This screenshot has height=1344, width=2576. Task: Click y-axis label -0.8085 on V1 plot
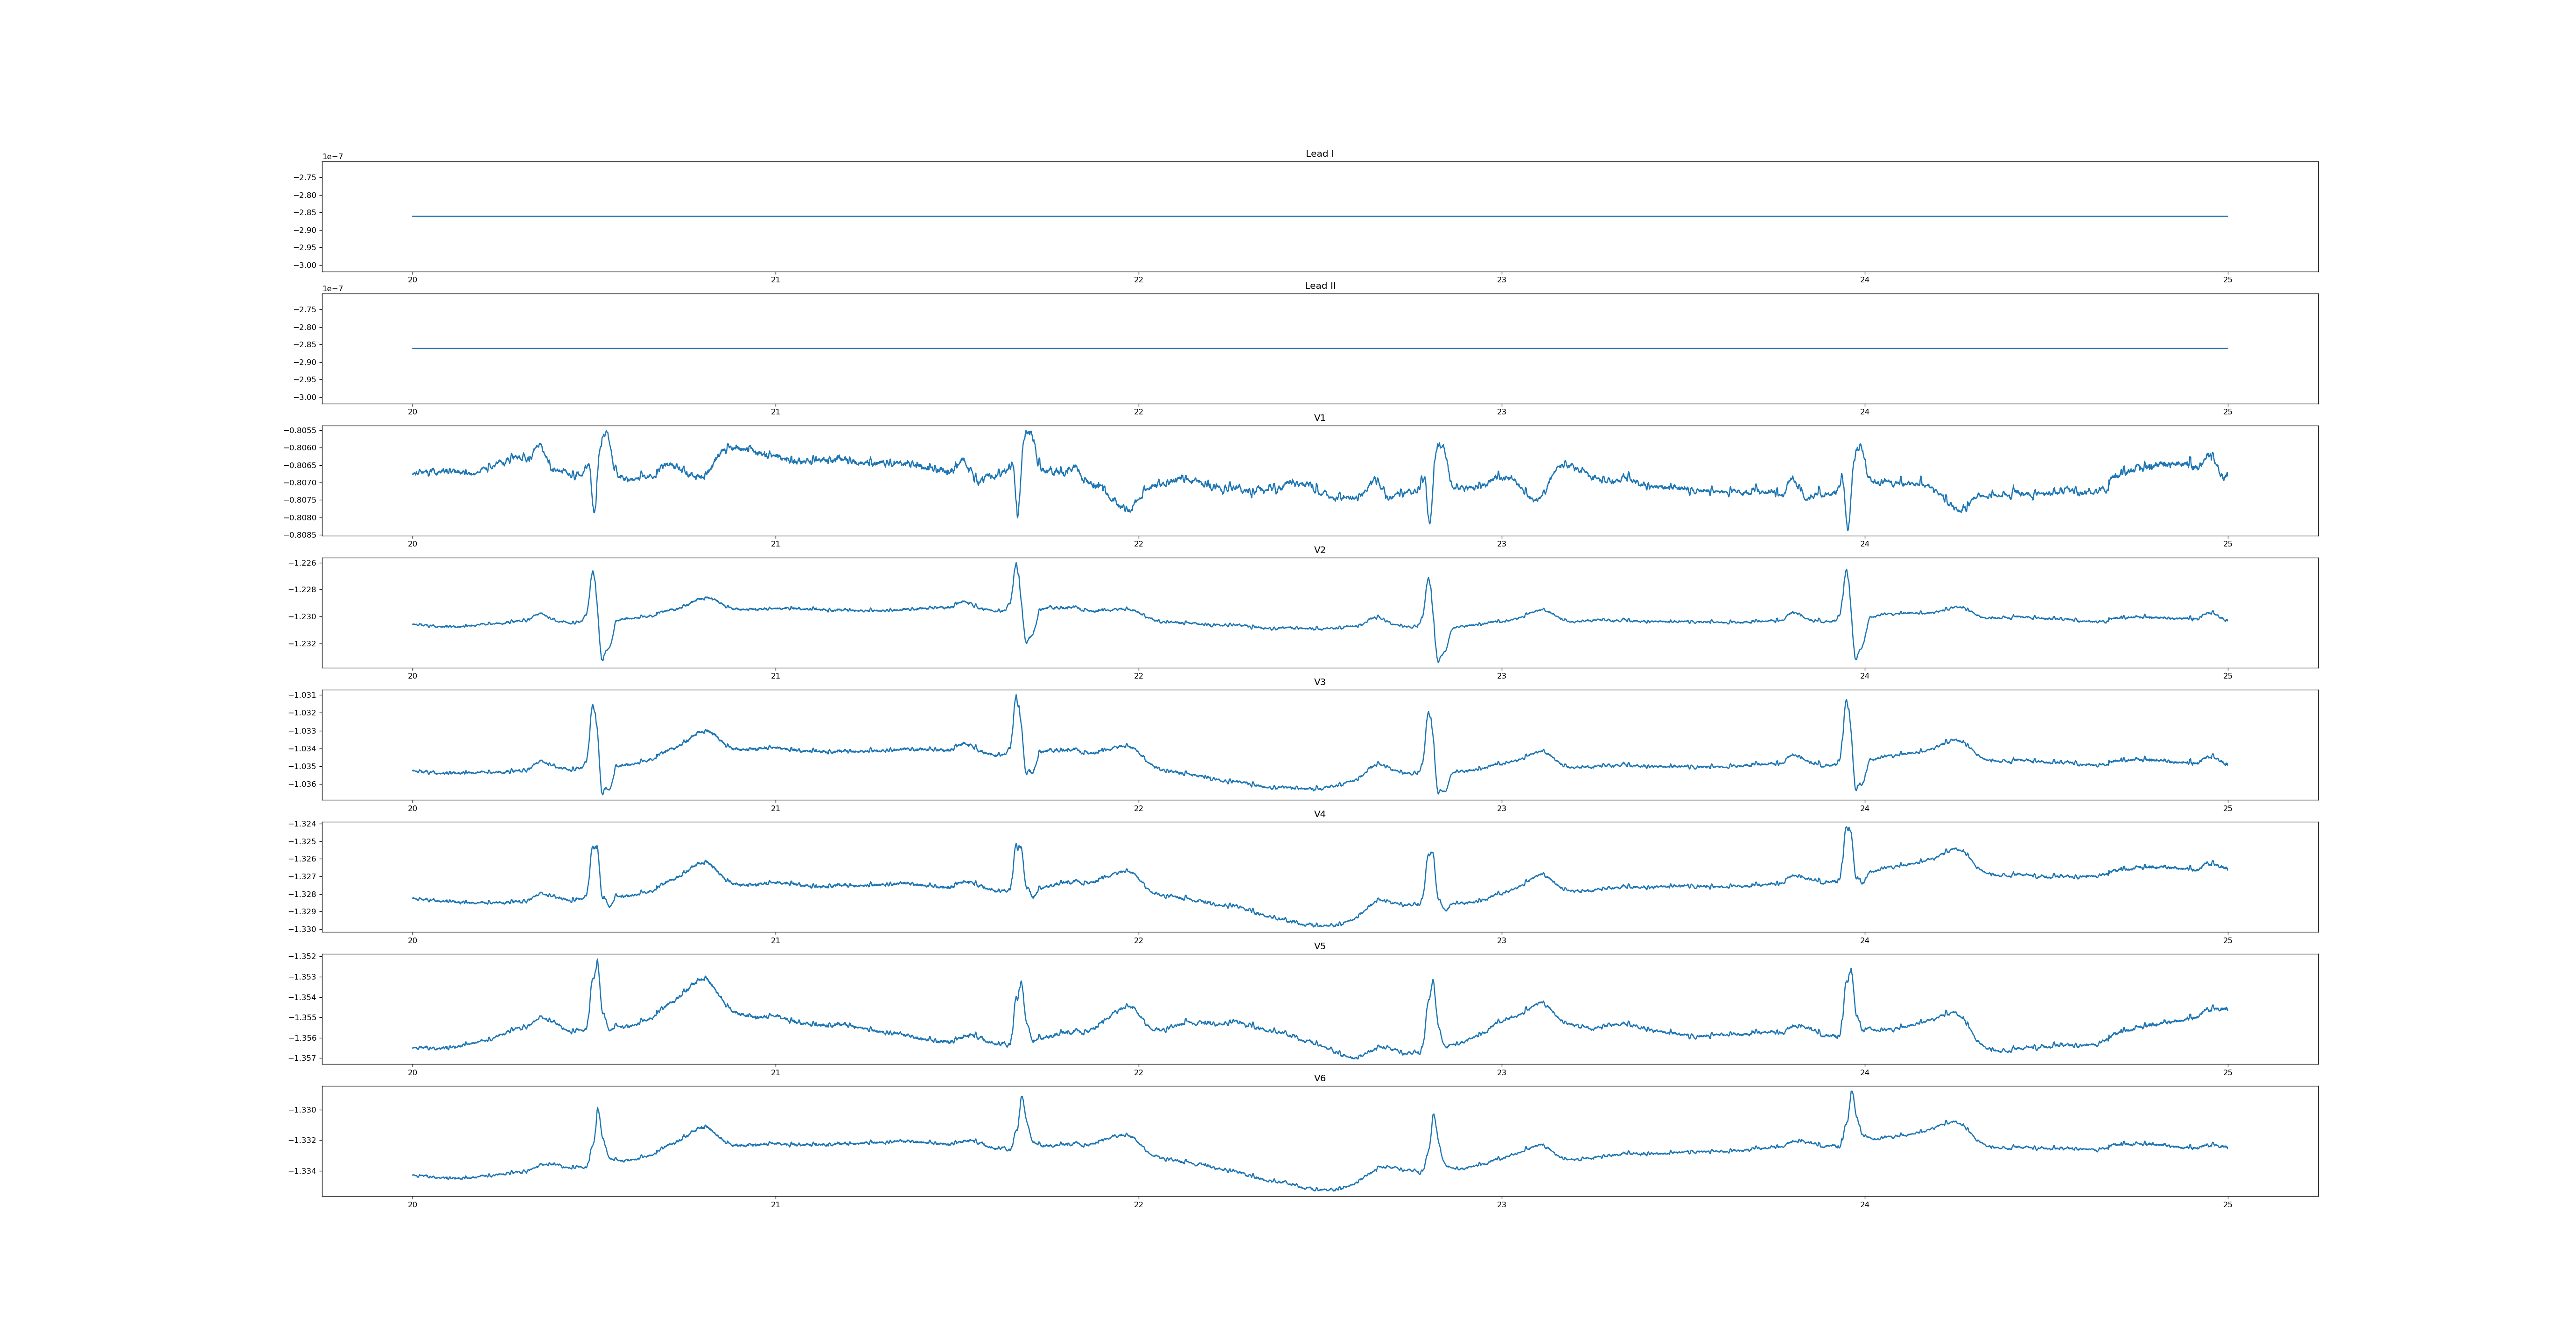click(x=300, y=535)
